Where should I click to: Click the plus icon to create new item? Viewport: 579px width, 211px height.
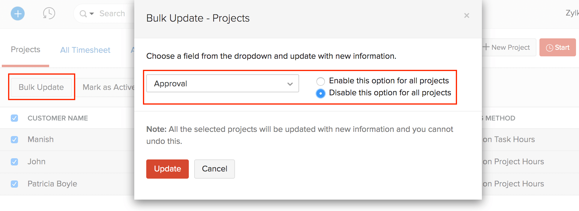pyautogui.click(x=17, y=13)
